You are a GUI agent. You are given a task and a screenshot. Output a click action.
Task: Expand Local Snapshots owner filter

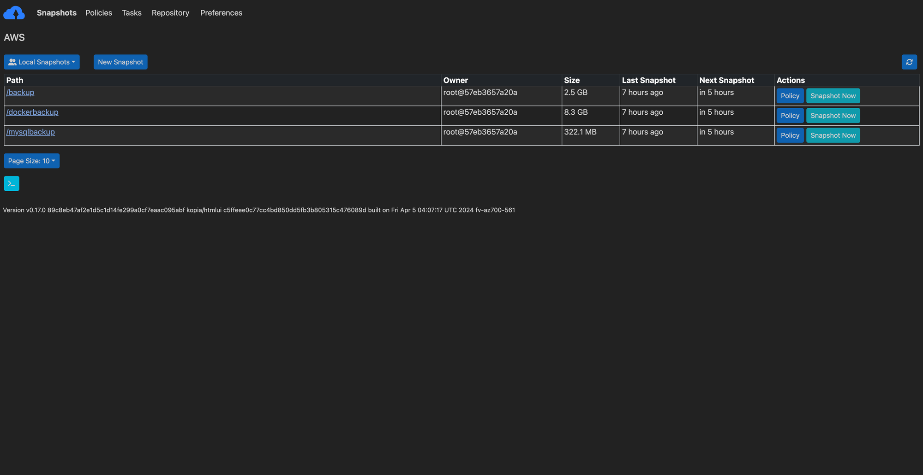tap(42, 62)
